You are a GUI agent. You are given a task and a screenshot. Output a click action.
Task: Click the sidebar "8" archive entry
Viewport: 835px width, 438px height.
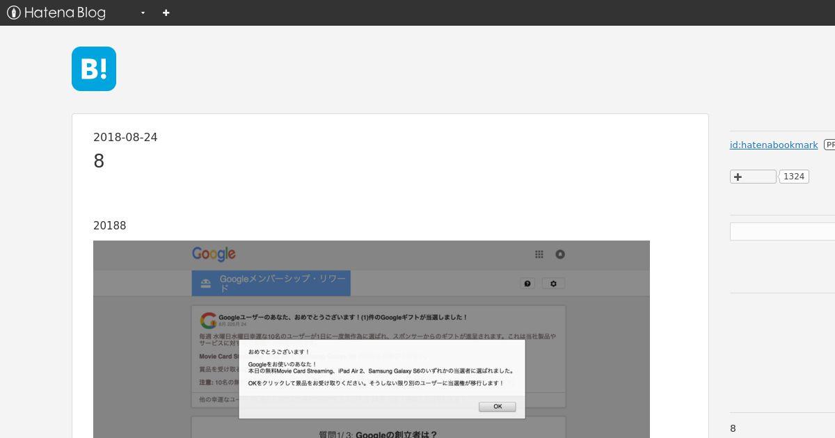click(733, 428)
